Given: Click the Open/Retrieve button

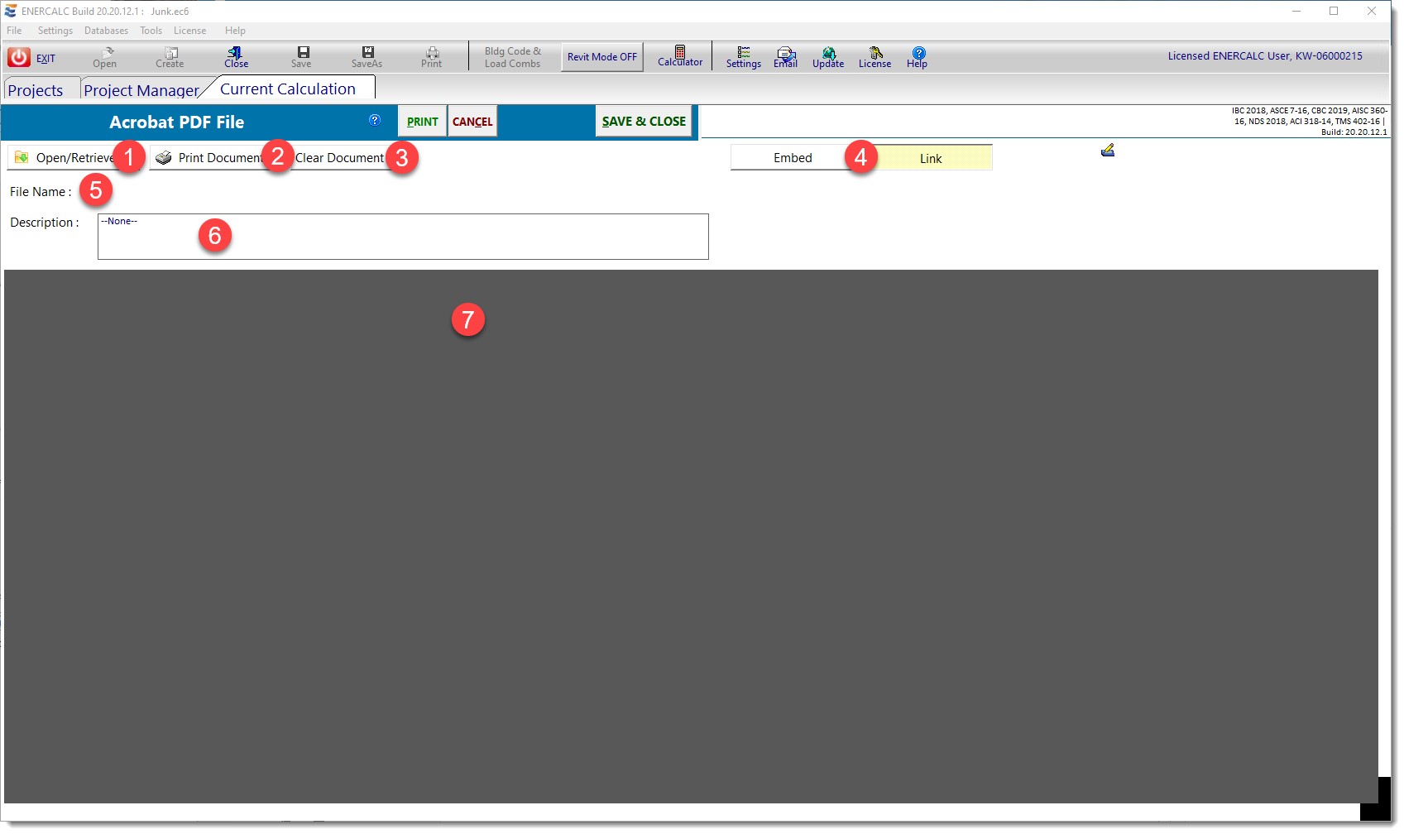Looking at the screenshot, I should tap(66, 158).
